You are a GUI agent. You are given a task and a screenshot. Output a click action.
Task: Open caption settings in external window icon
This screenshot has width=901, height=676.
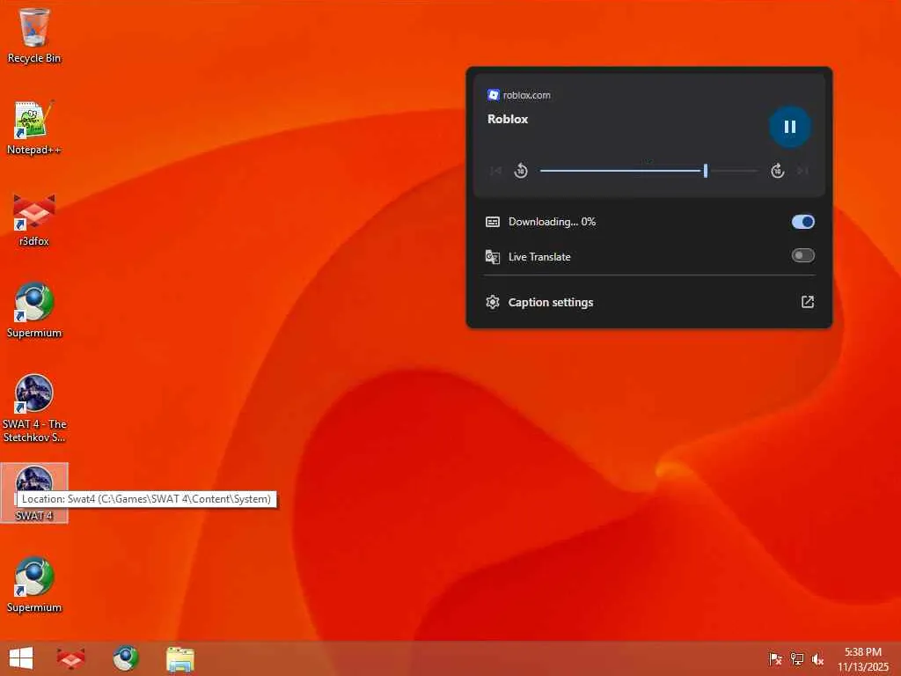[x=808, y=303]
